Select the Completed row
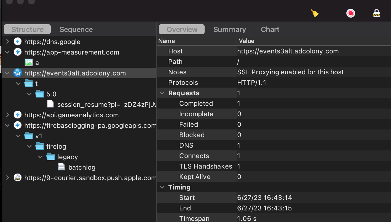The height and width of the screenshot is (222, 391). [274, 104]
